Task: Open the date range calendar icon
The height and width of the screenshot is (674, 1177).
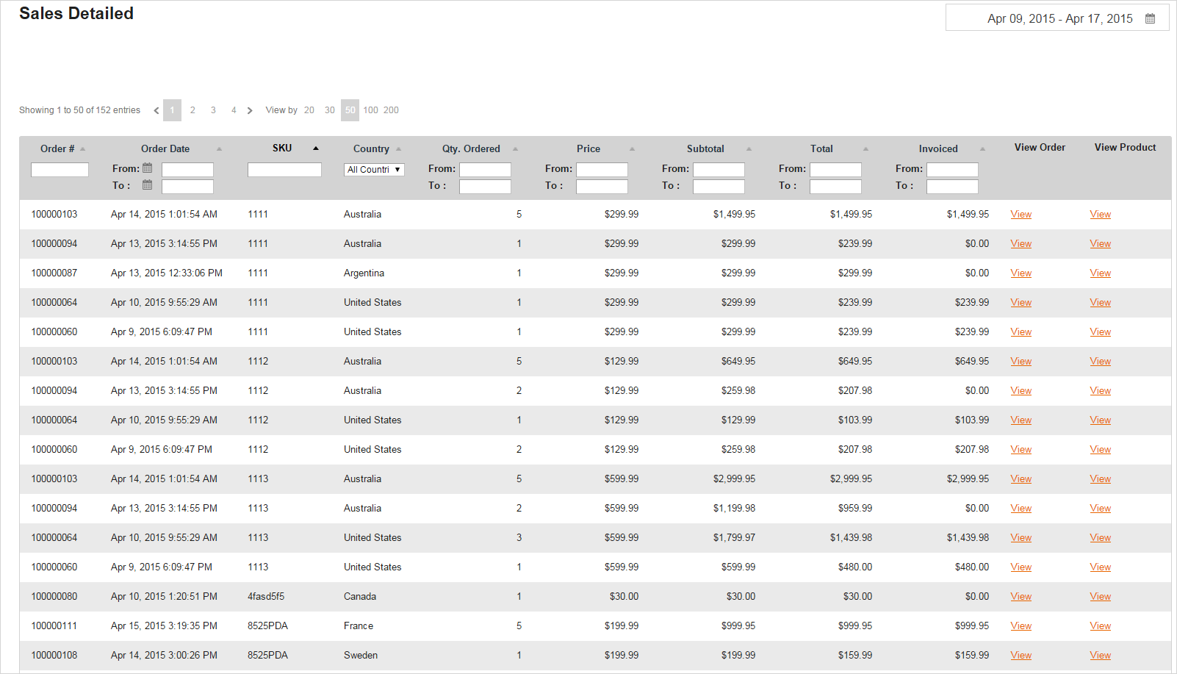Action: [x=1150, y=18]
